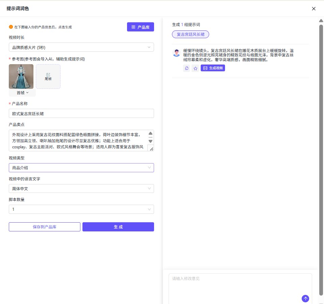Click the assistant avatar next to the prompt
Screen dimensions: 324x304
(x=176, y=53)
